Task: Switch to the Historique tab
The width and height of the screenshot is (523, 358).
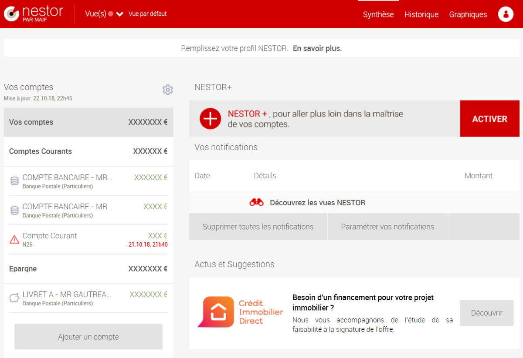Action: coord(421,14)
